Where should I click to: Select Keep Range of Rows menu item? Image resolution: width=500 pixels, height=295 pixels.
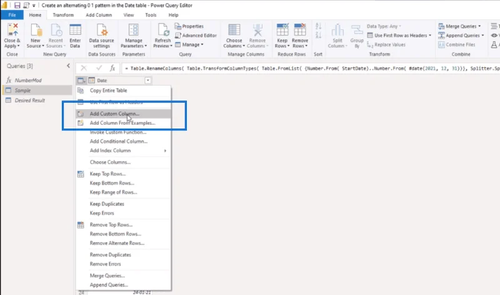coord(123,192)
